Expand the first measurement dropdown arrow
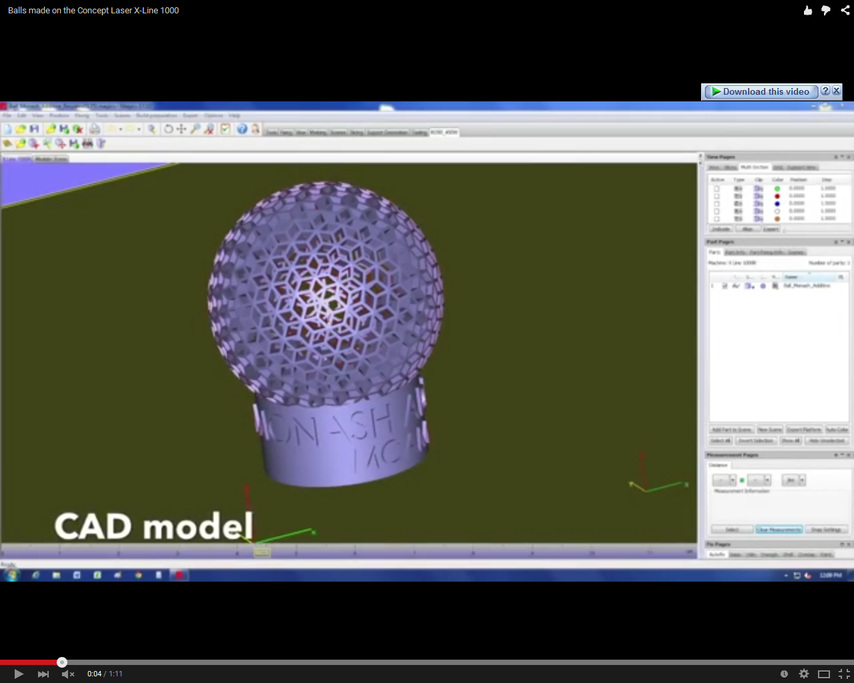The image size is (854, 683). [733, 480]
